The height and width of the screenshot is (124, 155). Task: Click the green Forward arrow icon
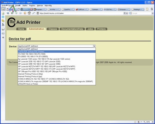[16, 13]
